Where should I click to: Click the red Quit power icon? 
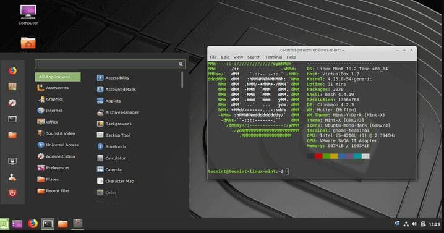pyautogui.click(x=12, y=193)
